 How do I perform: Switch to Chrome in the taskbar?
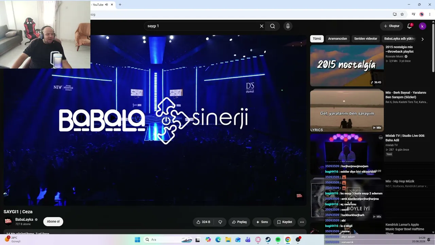(x=288, y=240)
